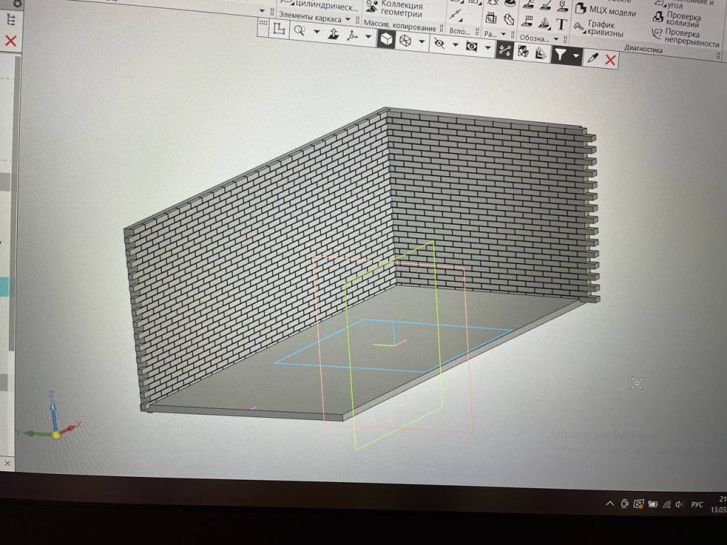The image size is (727, 545).
Task: Click the Проверка коллизий button
Action: (677, 19)
